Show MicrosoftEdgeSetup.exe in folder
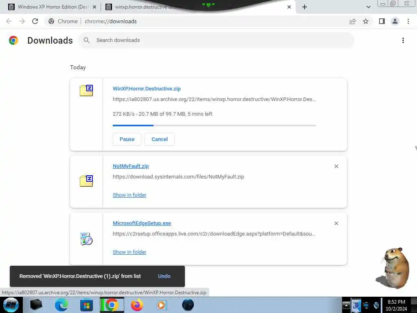417x313 pixels. pyautogui.click(x=129, y=252)
